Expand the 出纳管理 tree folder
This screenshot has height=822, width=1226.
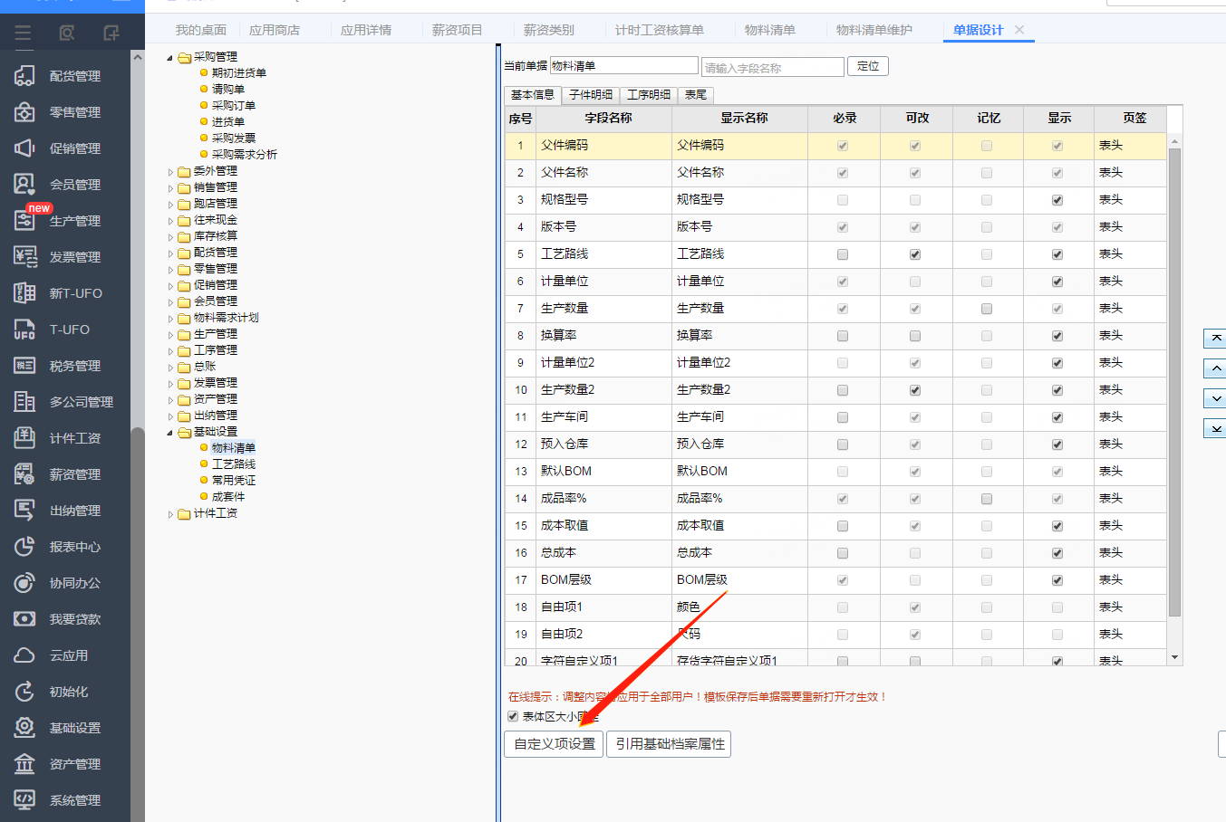pyautogui.click(x=169, y=416)
